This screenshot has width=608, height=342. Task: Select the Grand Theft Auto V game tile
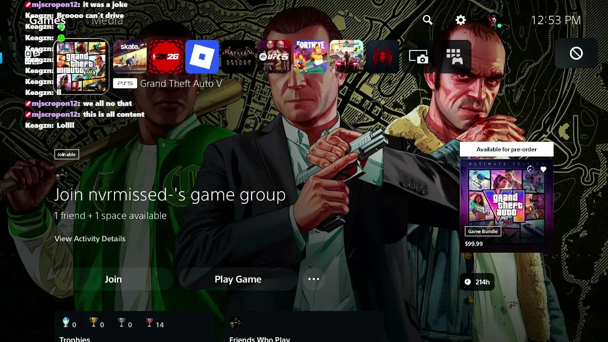click(x=81, y=66)
